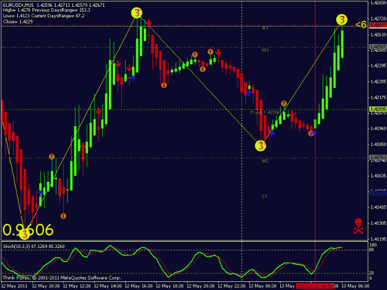Click the grey 1.42527 price tag
The width and height of the screenshot is (387, 290).
(x=378, y=46)
